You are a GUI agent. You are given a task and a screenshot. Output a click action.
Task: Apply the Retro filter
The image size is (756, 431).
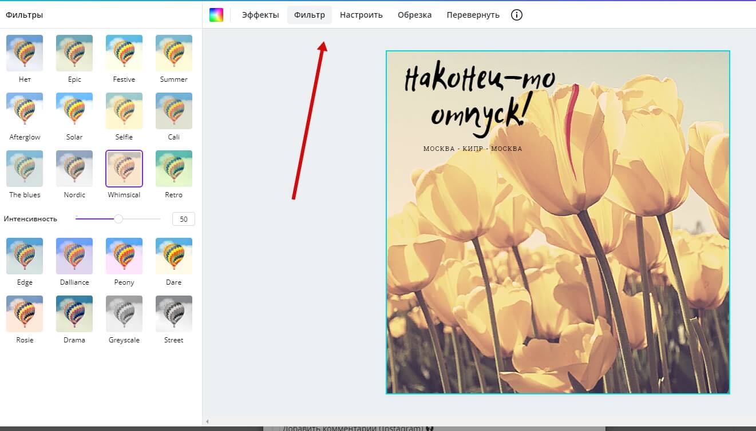pyautogui.click(x=174, y=169)
